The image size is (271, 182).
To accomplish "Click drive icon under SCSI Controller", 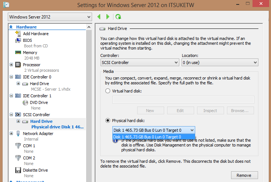I will click(x=25, y=122).
